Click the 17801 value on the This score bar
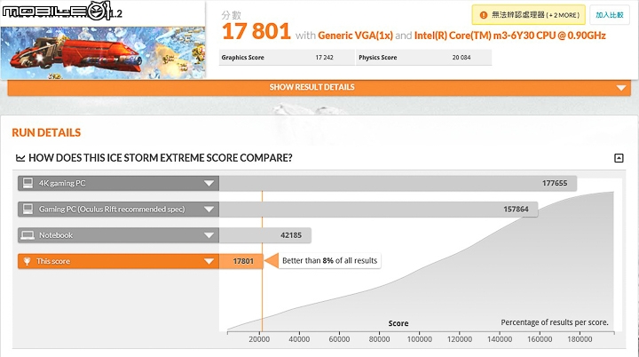Screen dimensions: 639x357 pyautogui.click(x=243, y=261)
